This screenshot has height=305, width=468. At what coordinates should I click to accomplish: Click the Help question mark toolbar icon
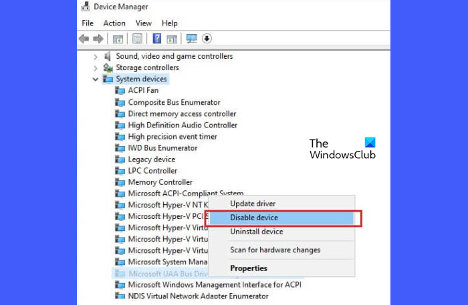(157, 39)
